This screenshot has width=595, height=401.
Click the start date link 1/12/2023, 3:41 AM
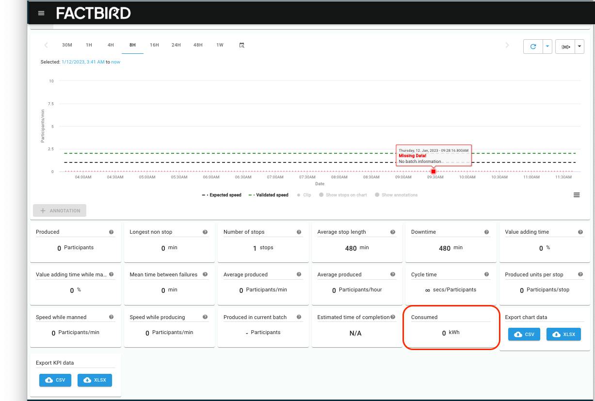point(83,62)
